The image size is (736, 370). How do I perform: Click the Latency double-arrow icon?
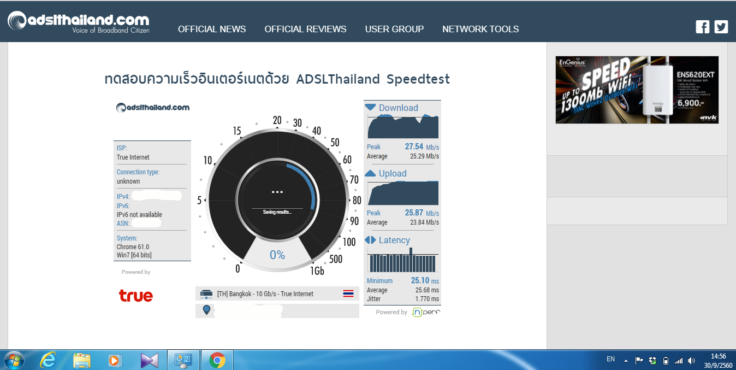(x=370, y=240)
